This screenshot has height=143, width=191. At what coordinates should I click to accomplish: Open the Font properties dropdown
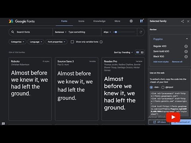point(57,42)
